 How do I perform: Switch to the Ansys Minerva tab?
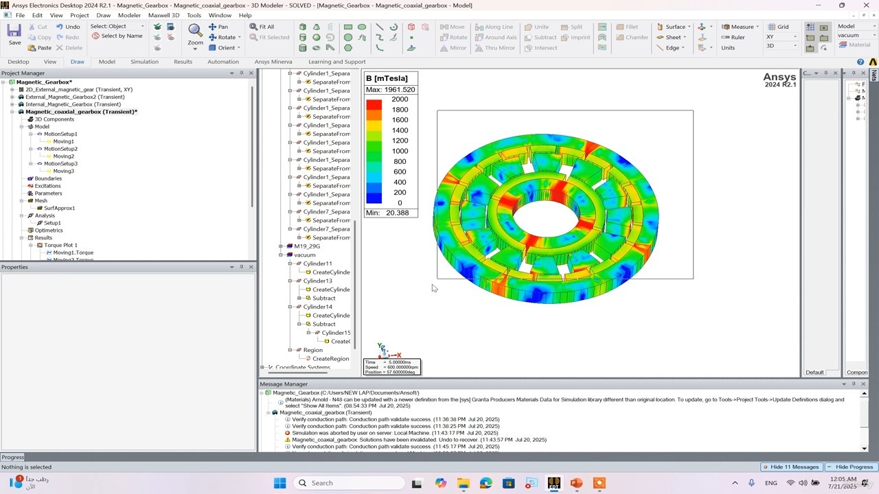pos(273,62)
